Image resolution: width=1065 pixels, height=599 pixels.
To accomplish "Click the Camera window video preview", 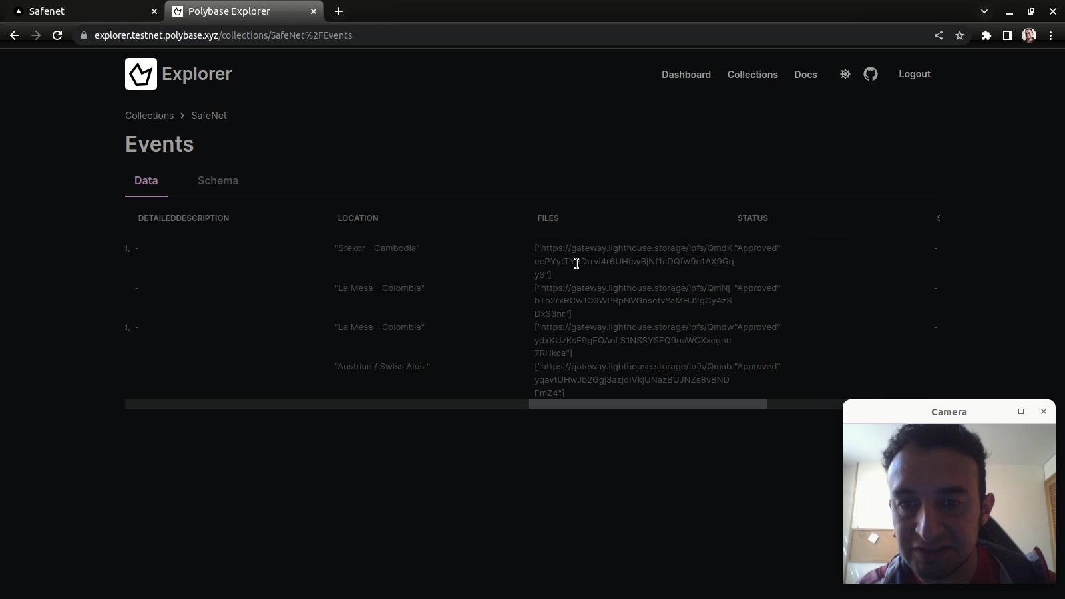I will click(949, 504).
